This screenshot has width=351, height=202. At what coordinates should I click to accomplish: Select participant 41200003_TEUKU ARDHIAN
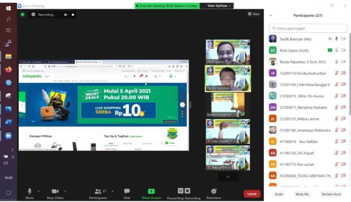[308, 176]
